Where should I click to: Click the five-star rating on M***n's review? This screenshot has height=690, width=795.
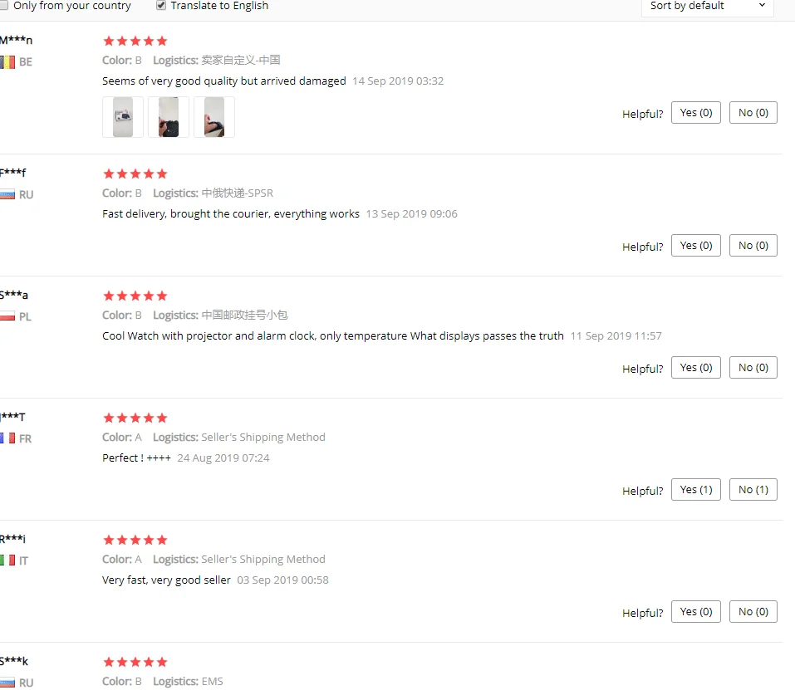[x=135, y=41]
